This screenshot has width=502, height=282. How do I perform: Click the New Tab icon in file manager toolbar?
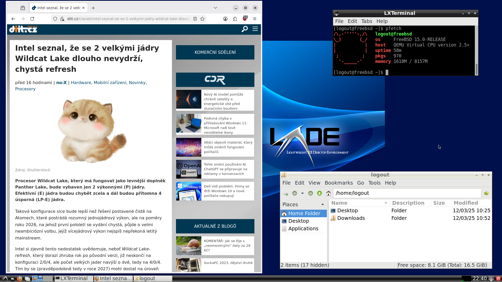coord(286,193)
